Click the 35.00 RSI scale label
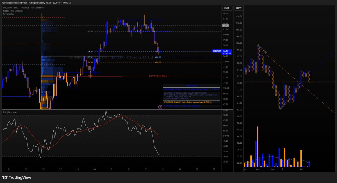This screenshot has height=183, width=337. tap(225, 151)
